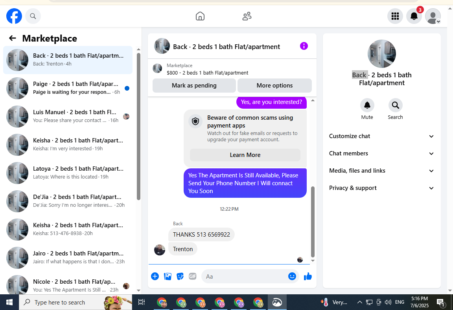Click the purple conversation info icon
The width and height of the screenshot is (453, 310).
click(x=304, y=46)
